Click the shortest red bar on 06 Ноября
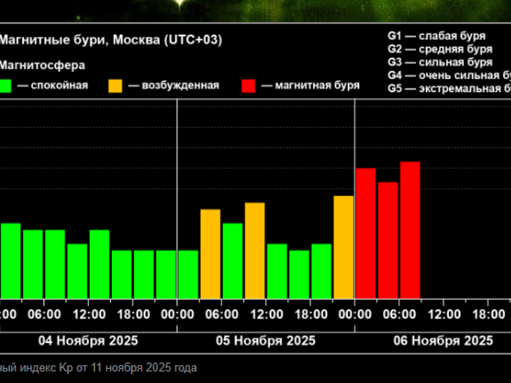This screenshot has width=511, height=383. click(x=388, y=240)
